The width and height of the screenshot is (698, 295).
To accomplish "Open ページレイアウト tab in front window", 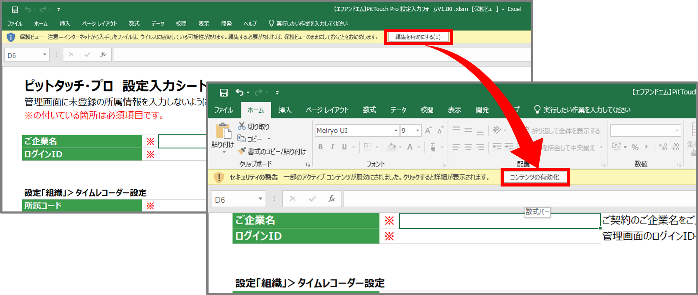I will coord(327,110).
